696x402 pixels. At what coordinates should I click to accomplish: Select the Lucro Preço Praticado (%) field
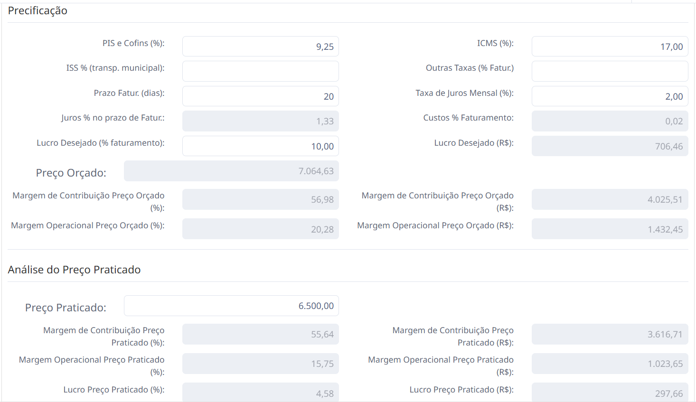coord(260,393)
